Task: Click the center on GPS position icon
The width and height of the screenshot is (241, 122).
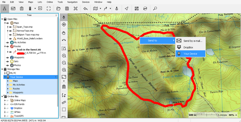Action: point(64,25)
